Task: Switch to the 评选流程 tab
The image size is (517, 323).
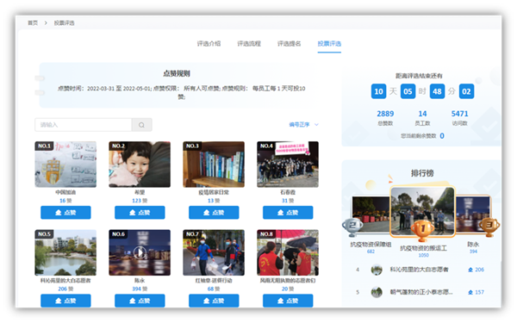Action: pyautogui.click(x=249, y=44)
